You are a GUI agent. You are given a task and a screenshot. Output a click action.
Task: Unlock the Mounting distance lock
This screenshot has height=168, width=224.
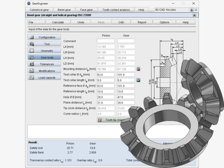[138, 69]
